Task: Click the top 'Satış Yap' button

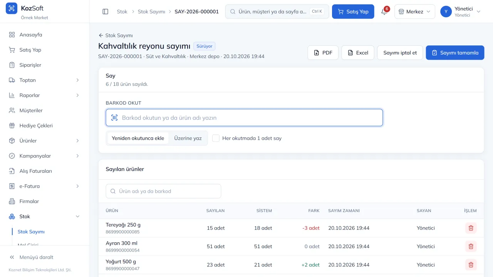Action: click(353, 12)
